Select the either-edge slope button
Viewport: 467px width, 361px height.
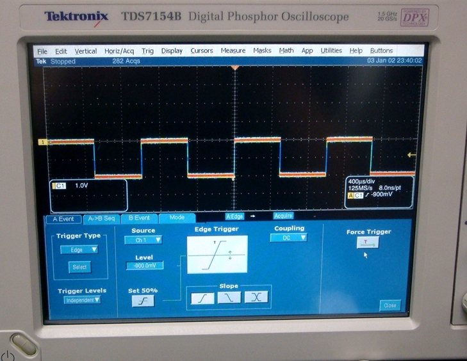256,297
